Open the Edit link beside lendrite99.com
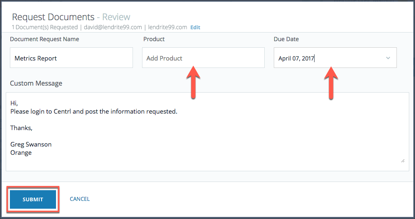The image size is (415, 219). pyautogui.click(x=195, y=27)
